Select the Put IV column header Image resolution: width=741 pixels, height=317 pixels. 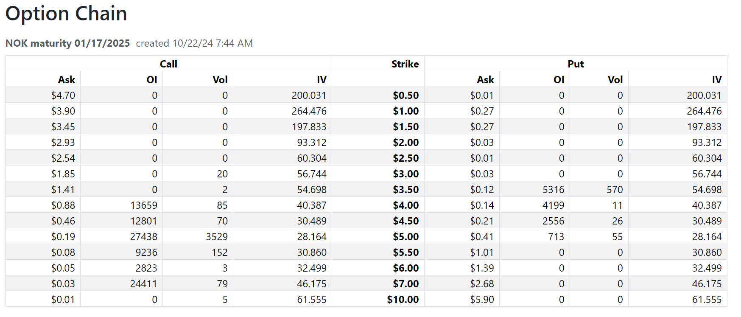(x=717, y=80)
